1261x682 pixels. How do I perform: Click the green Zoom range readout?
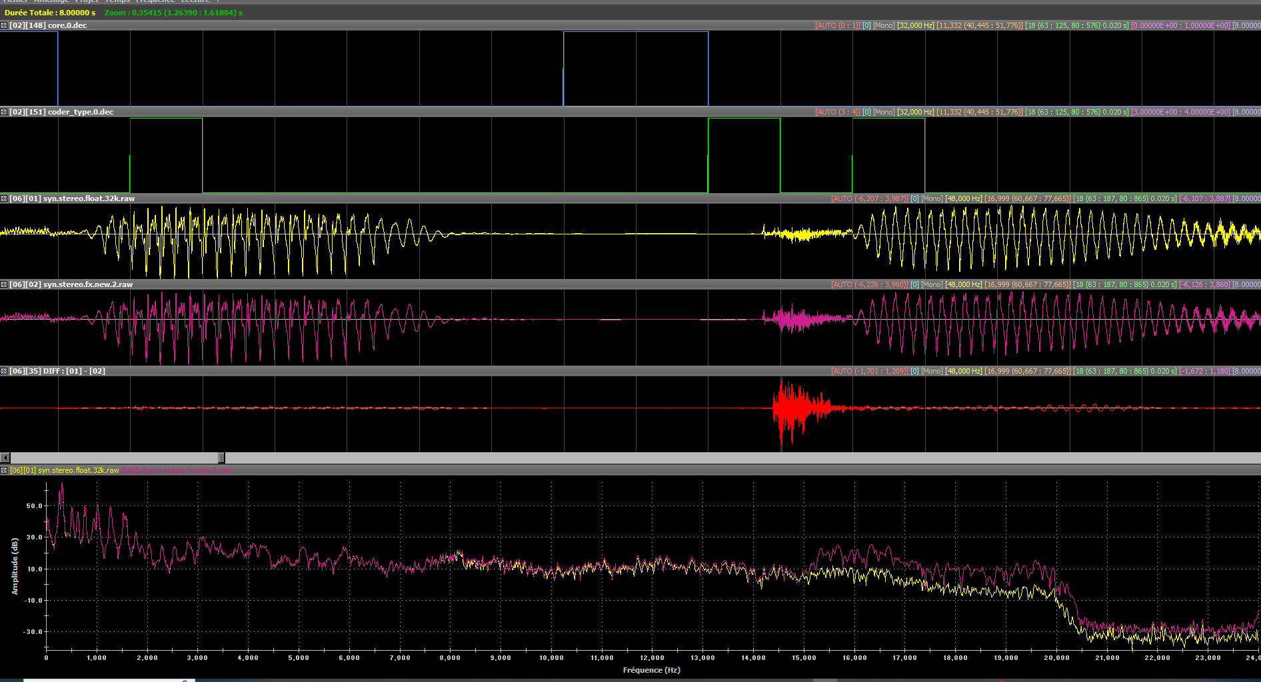point(173,13)
